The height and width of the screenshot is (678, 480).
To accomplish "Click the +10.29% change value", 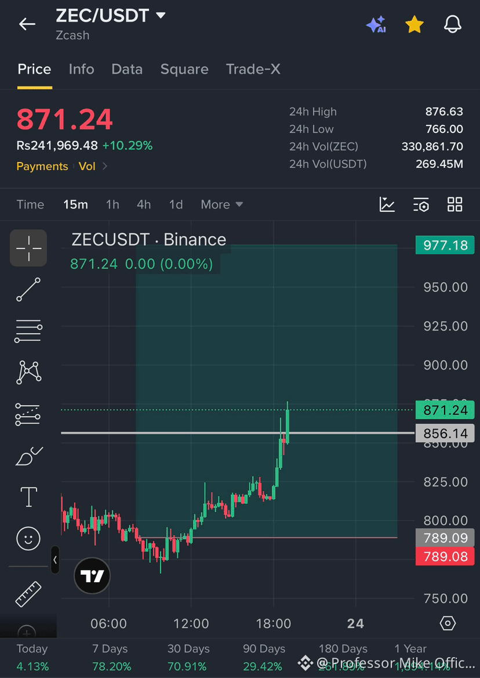I will 128,146.
